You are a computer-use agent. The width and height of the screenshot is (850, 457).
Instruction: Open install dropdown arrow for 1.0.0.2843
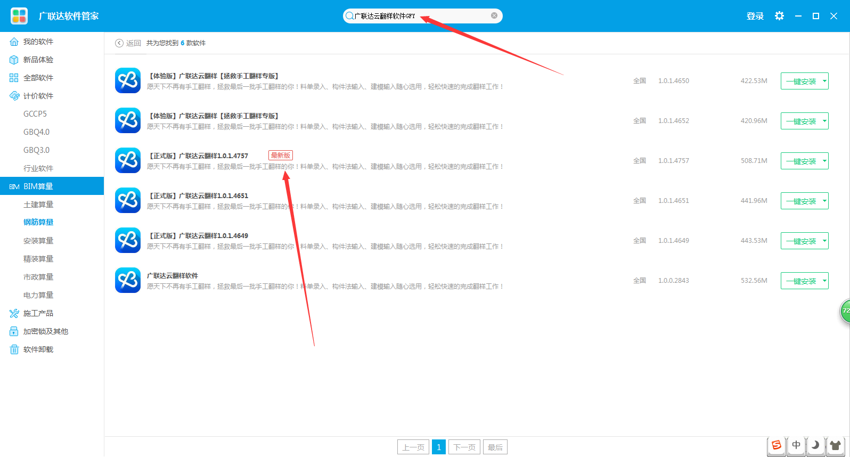tap(825, 281)
